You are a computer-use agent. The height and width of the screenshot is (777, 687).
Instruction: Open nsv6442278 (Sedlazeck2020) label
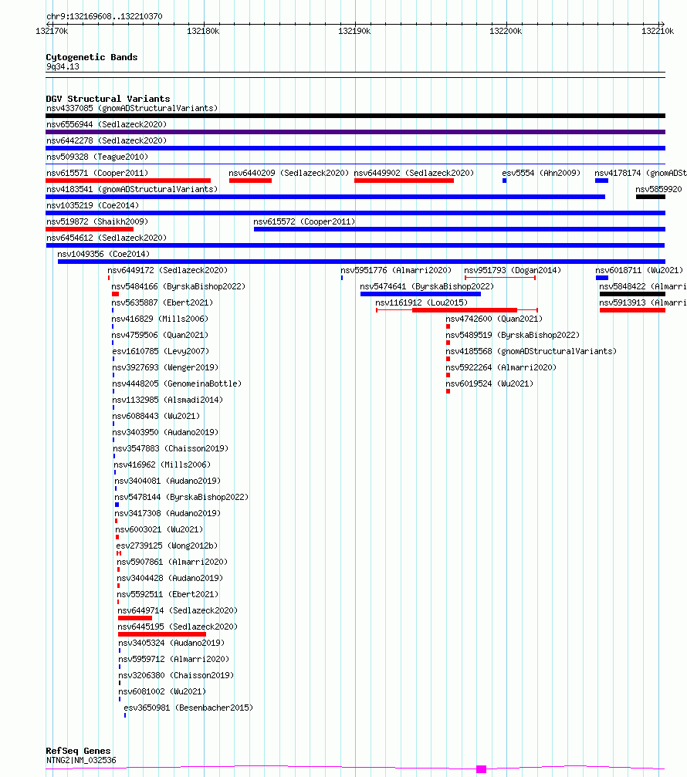point(107,140)
